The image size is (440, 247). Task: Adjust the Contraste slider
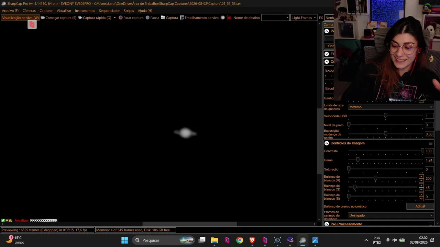coord(385,151)
